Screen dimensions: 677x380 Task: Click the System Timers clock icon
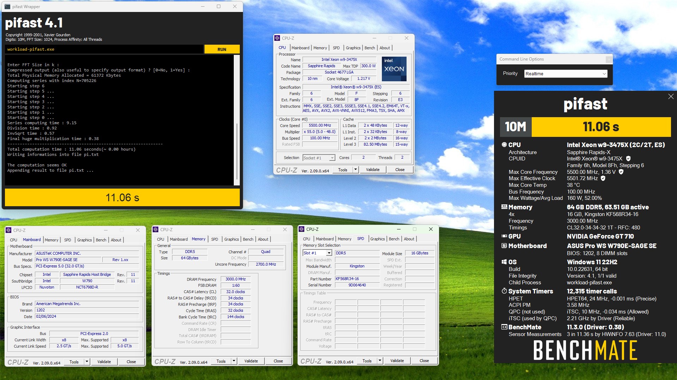click(x=504, y=291)
